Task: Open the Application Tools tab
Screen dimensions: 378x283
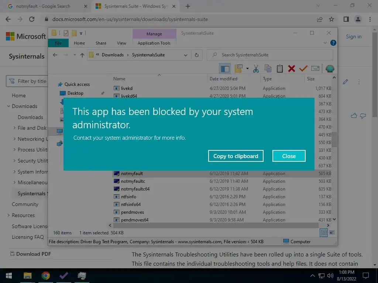Action: (154, 43)
